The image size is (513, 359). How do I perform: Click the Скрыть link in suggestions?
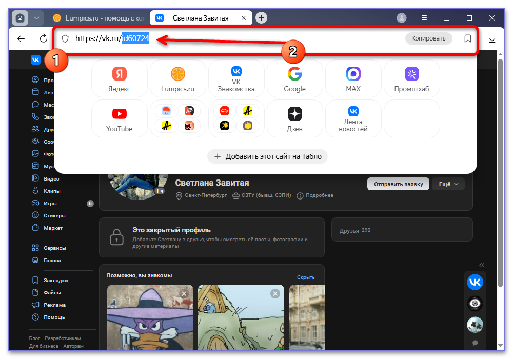click(306, 277)
